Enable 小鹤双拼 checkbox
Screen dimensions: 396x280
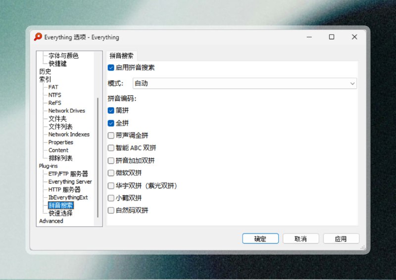(111, 198)
